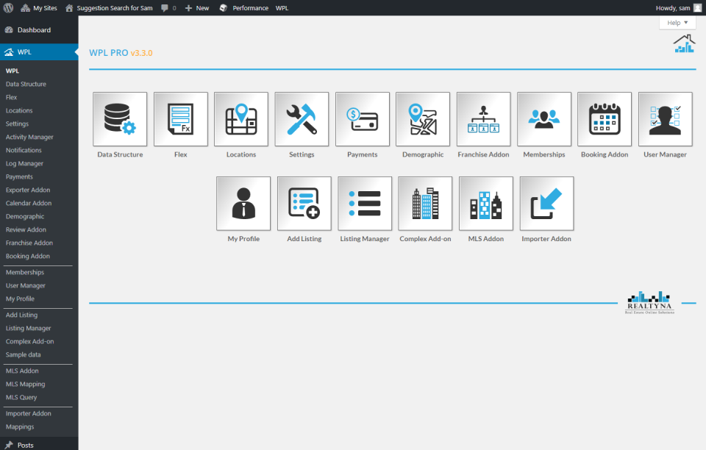Open sidebar Settings link
Viewport: 706px width, 450px height.
17,124
